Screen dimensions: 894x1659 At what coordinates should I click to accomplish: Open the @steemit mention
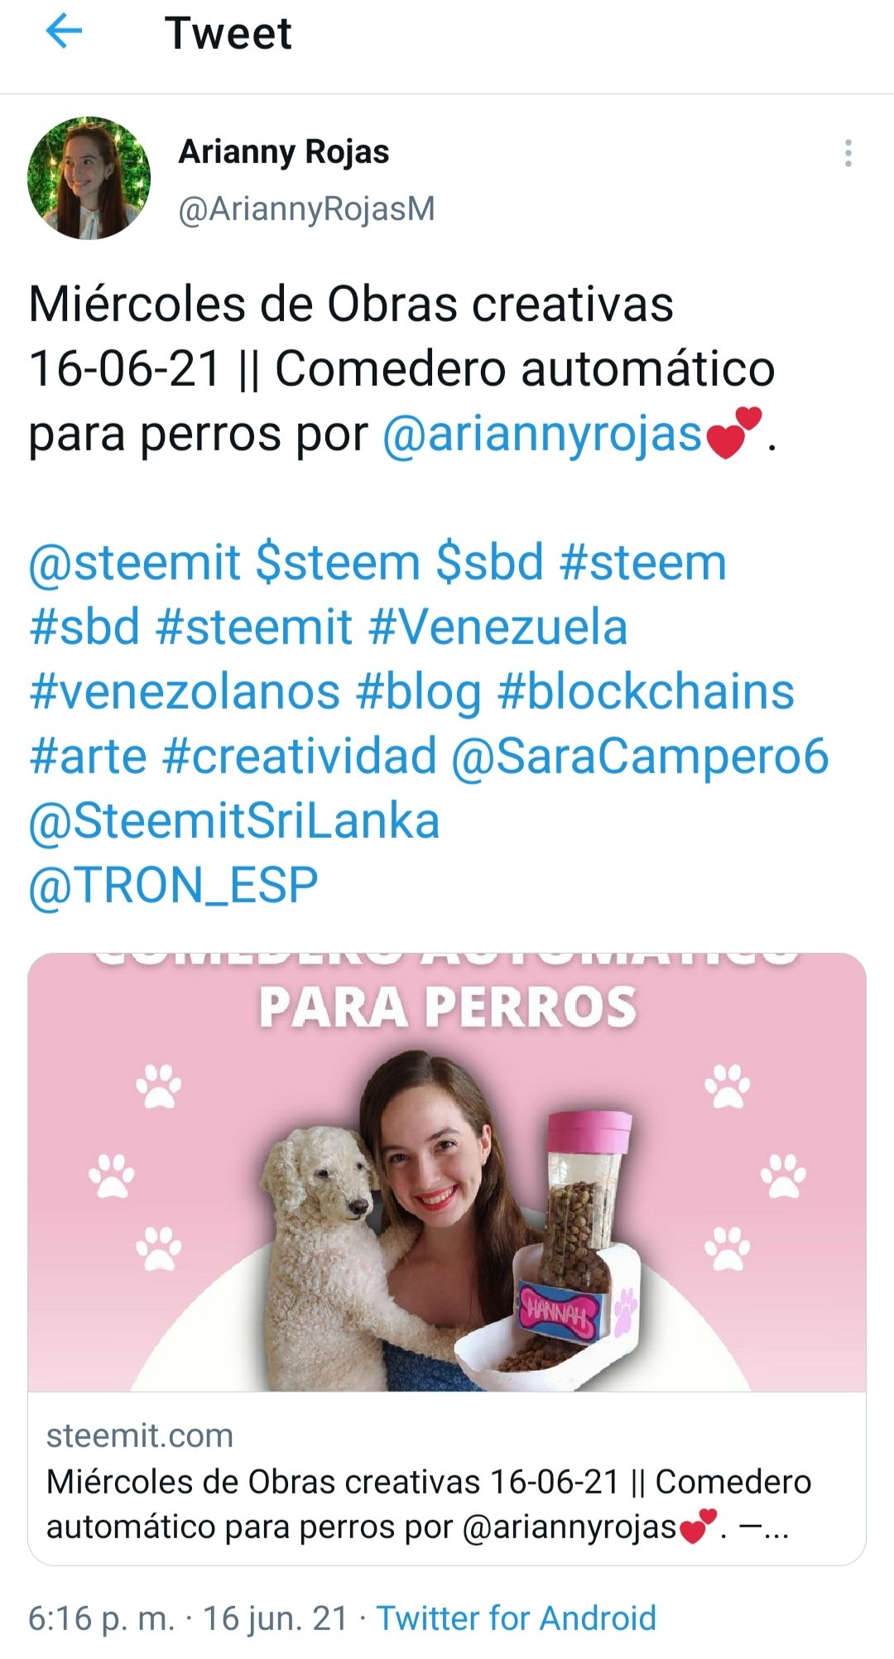135,563
